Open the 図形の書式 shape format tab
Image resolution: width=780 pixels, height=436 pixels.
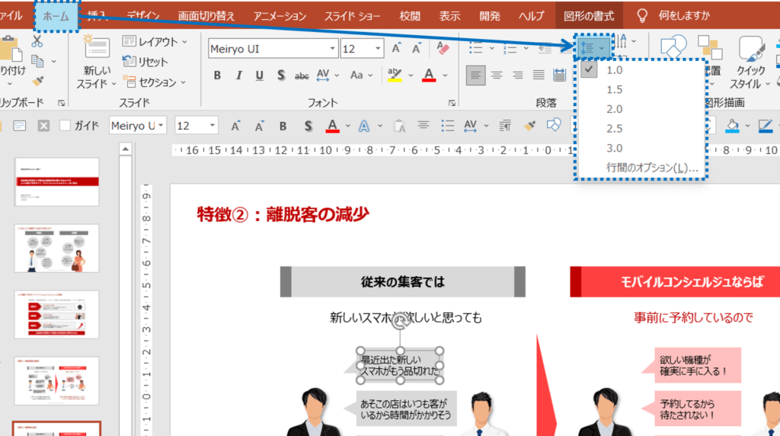(589, 16)
